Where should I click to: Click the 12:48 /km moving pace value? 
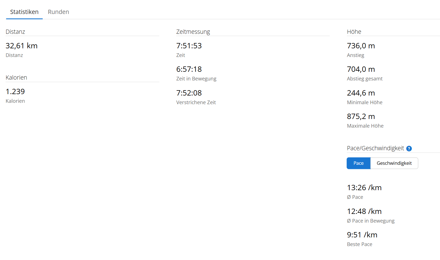(364, 211)
